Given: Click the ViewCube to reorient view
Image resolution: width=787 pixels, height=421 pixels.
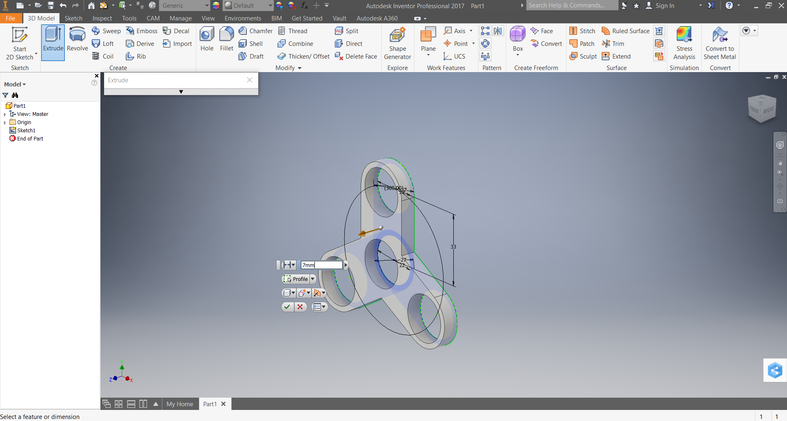Looking at the screenshot, I should (762, 109).
